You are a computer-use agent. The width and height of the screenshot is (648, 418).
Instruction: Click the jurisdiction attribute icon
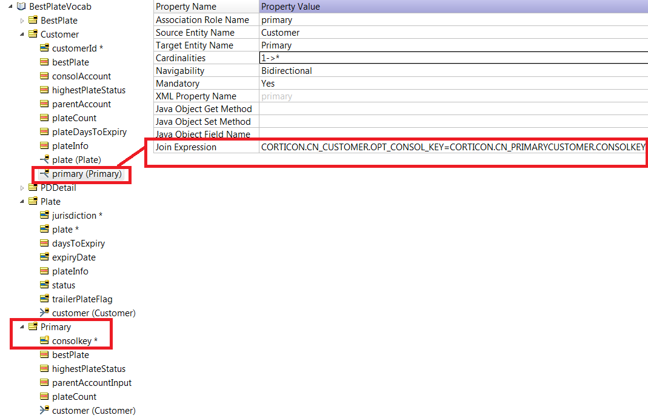(x=44, y=215)
